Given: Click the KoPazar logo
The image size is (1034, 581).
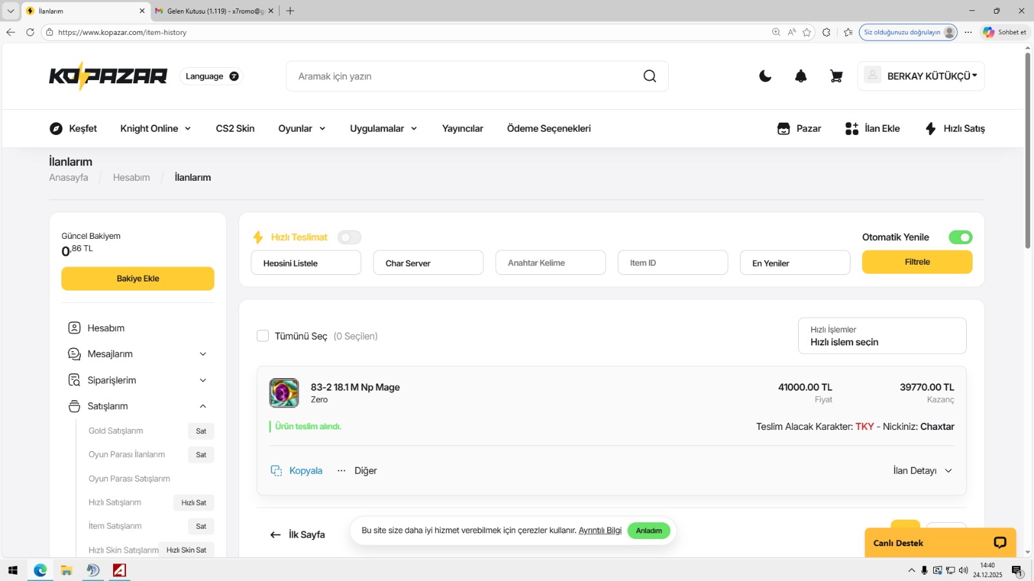Looking at the screenshot, I should [x=108, y=76].
